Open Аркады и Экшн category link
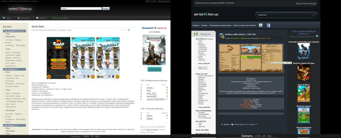Image resolution: width=341 pixels, height=138 pixels. click(x=19, y=75)
